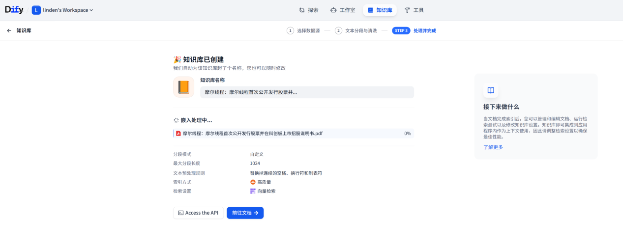The image size is (623, 248).
Task: Edit the 知识库名称 input field
Action: [307, 92]
